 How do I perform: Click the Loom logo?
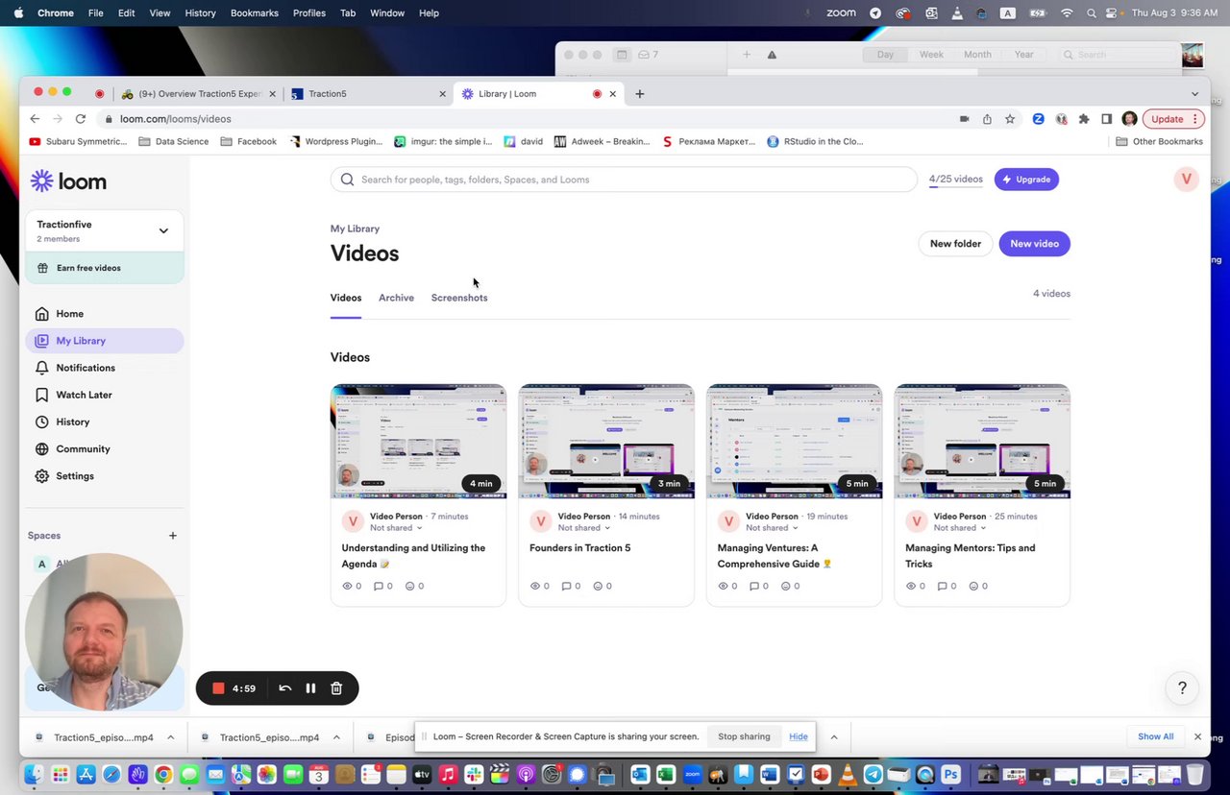pos(68,181)
